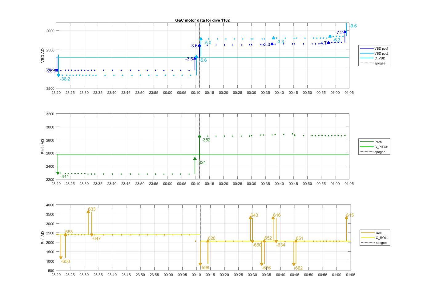Click the 'Pitch AD' y-axis label

coord(43,146)
